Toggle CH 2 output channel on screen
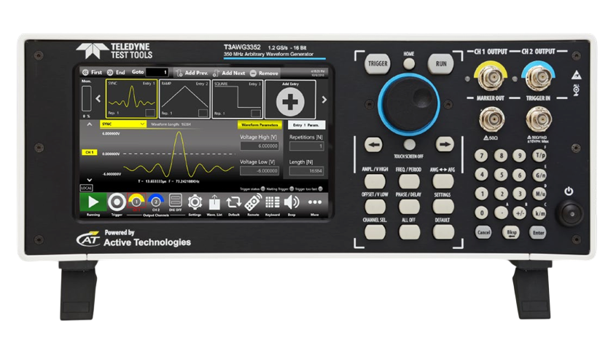616x337 pixels. [x=155, y=202]
